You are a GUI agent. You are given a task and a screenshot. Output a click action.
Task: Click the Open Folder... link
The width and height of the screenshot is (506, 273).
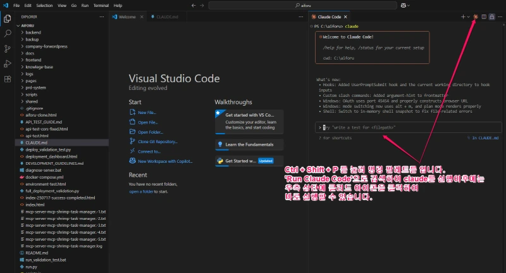point(151,132)
